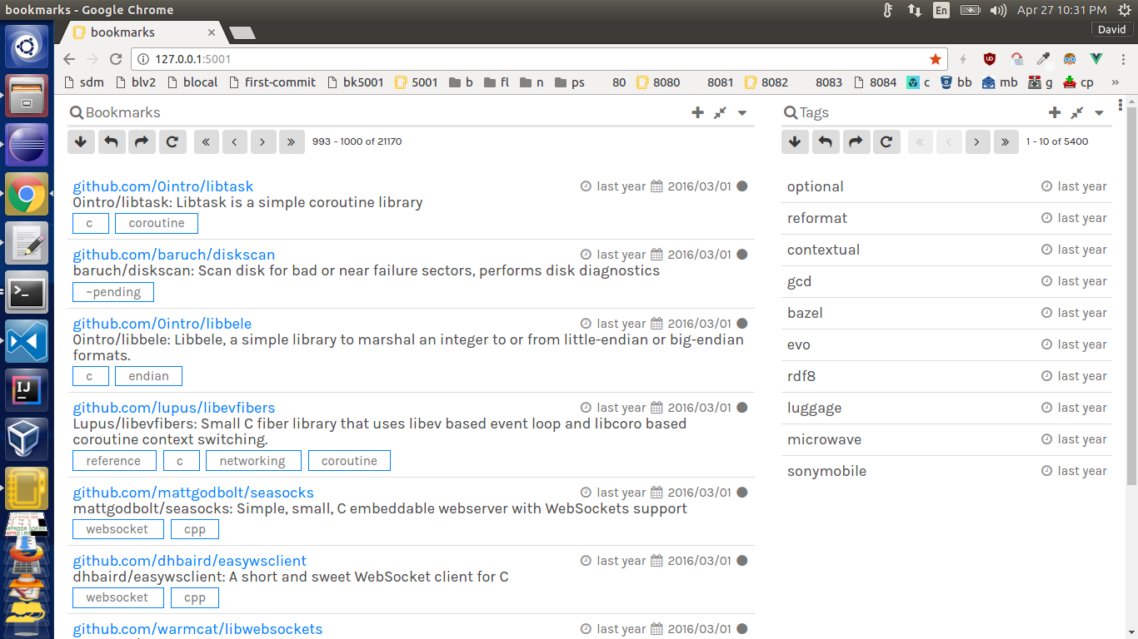Image resolution: width=1138 pixels, height=639 pixels.
Task: Jump to the last bookmarks page with the double-chevron
Action: (292, 141)
